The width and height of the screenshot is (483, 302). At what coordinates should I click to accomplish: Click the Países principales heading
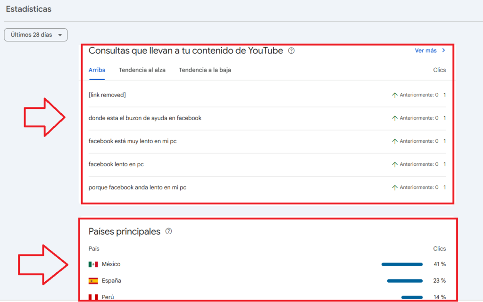tap(125, 231)
